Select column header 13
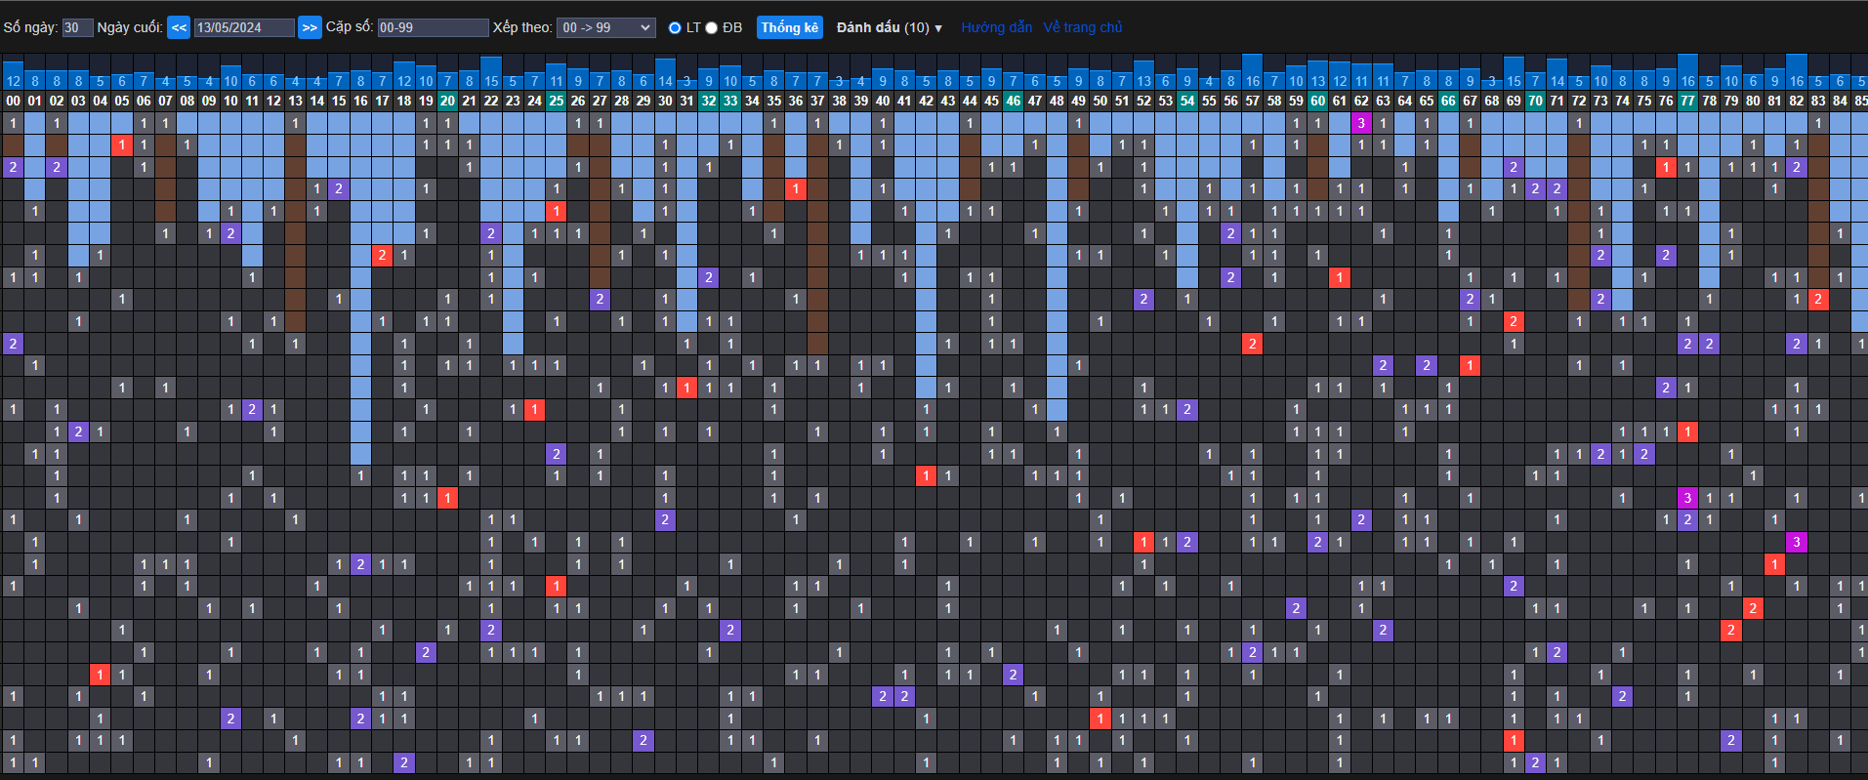 [x=295, y=101]
